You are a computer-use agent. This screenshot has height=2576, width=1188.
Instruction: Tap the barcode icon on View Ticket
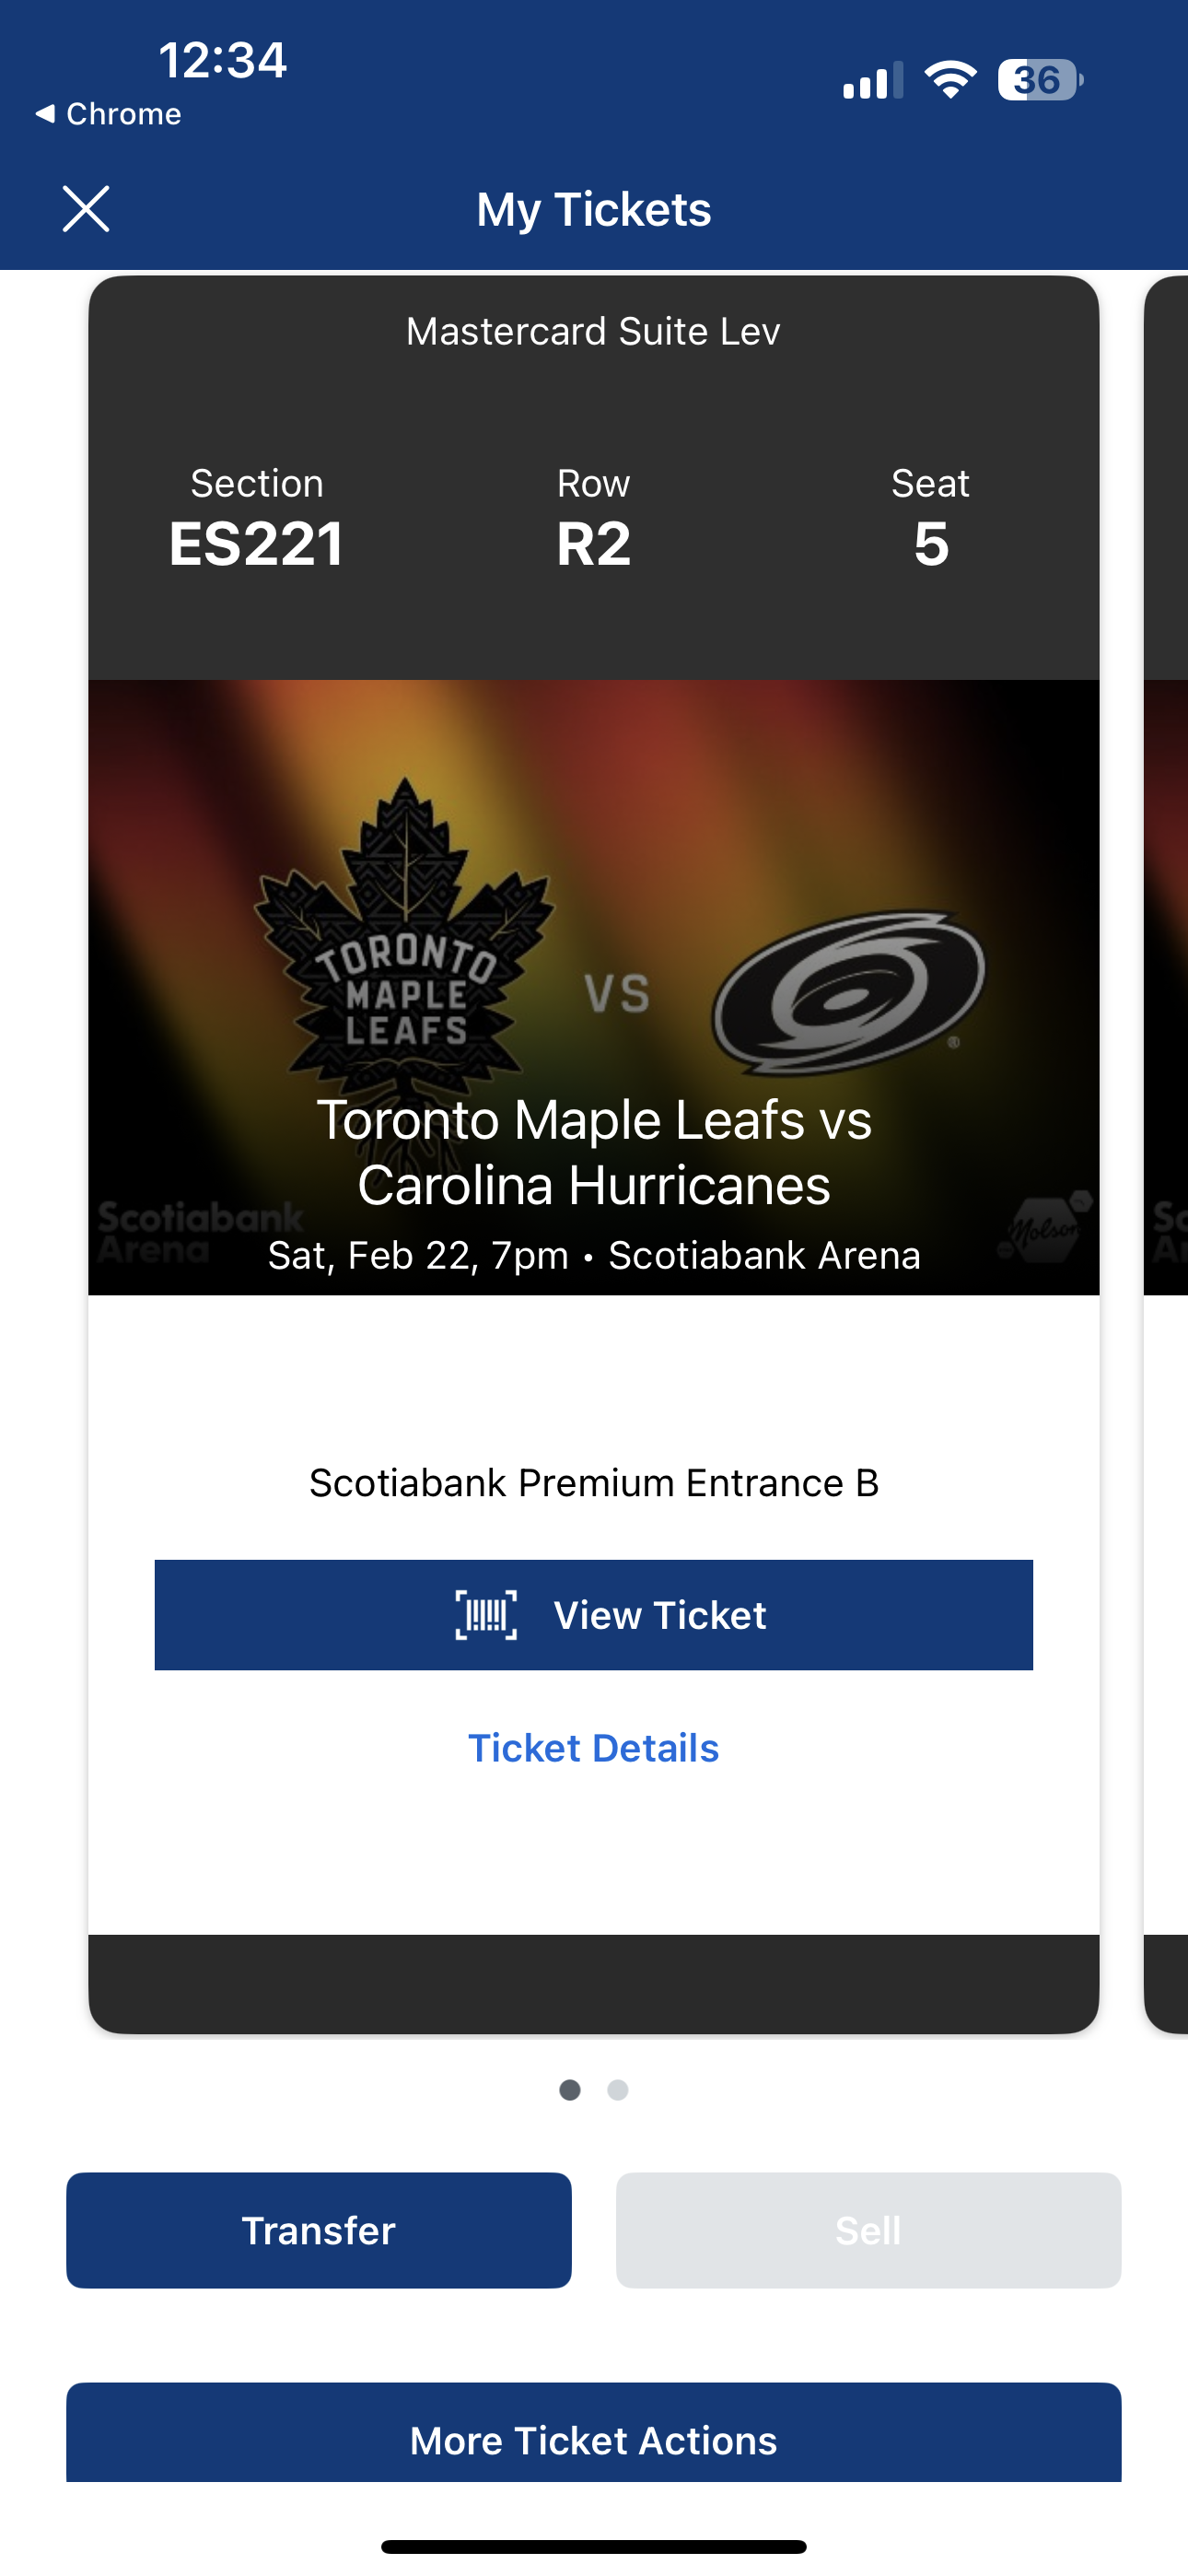[486, 1614]
